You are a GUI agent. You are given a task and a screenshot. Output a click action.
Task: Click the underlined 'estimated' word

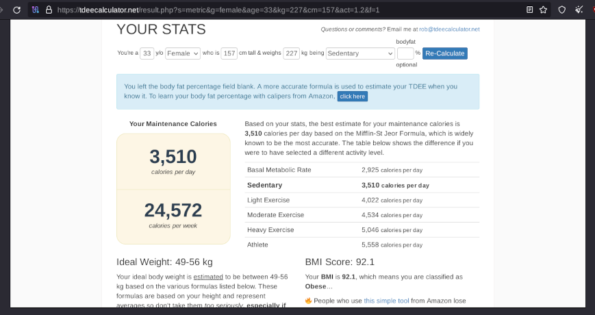coord(208,277)
